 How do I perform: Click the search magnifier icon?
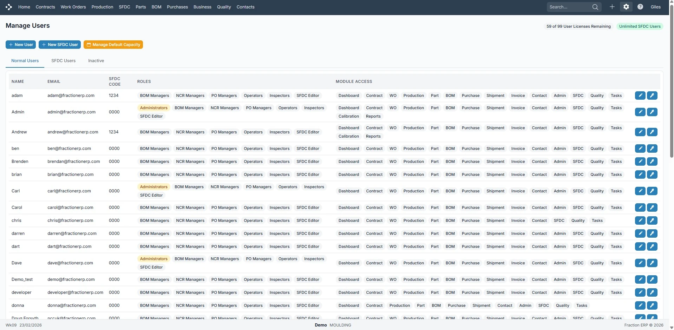coord(595,7)
